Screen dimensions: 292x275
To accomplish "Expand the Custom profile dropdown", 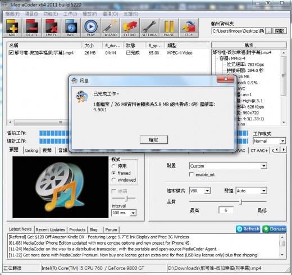I will pyautogui.click(x=228, y=166).
